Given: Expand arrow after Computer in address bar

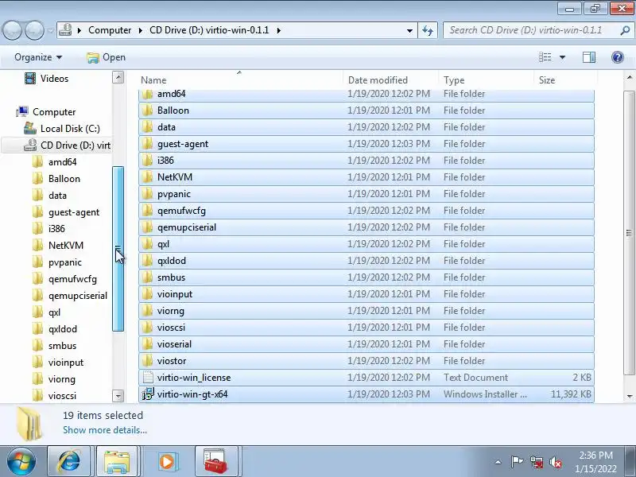Looking at the screenshot, I should click(x=141, y=30).
